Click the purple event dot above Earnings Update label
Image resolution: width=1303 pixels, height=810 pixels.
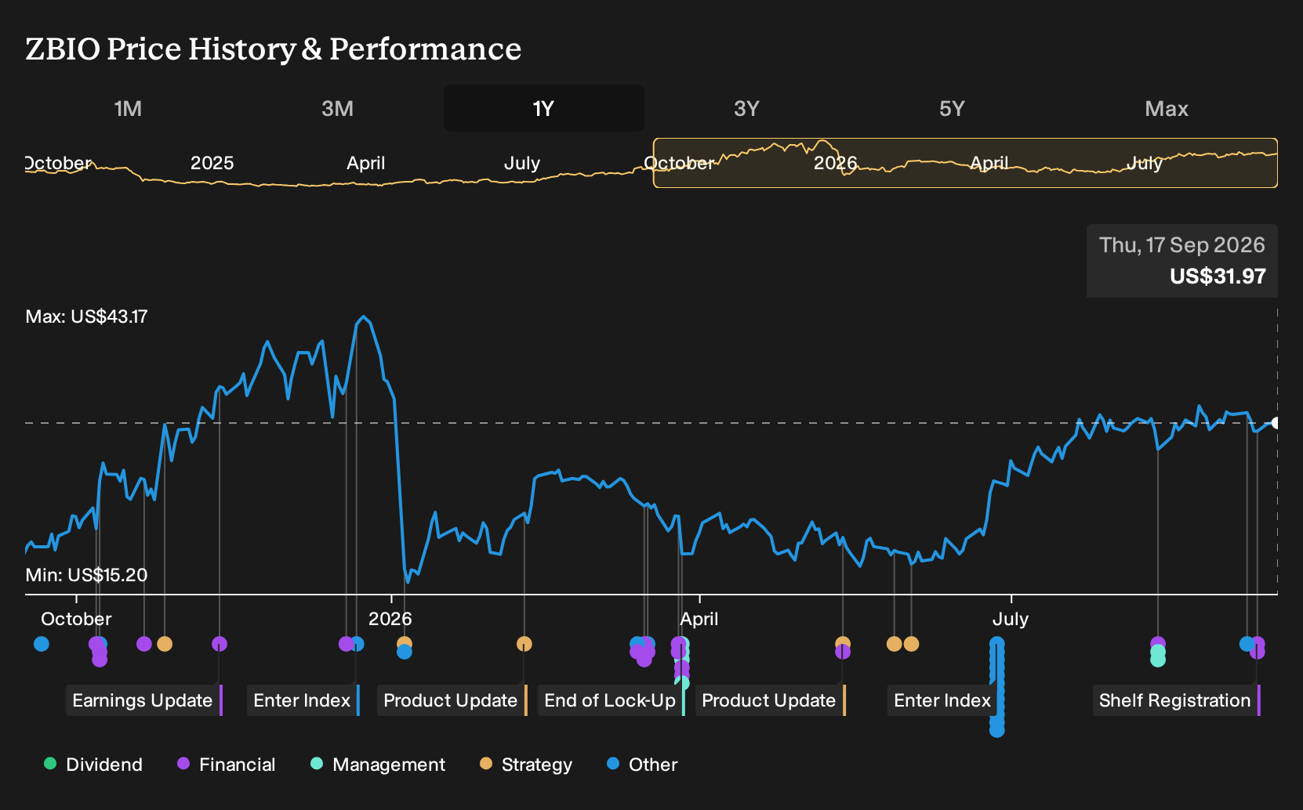(220, 644)
